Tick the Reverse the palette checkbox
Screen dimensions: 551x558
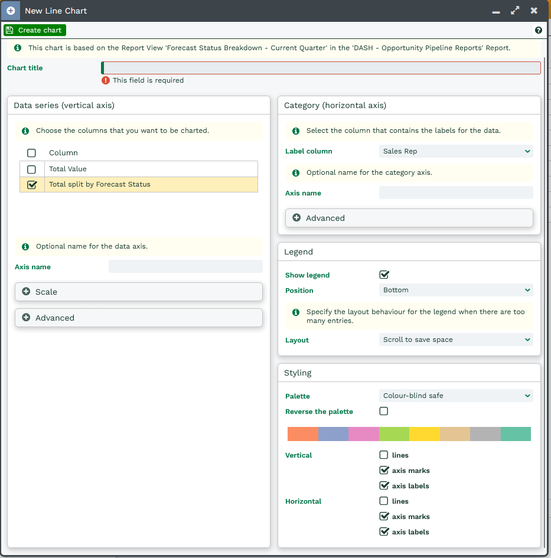384,411
